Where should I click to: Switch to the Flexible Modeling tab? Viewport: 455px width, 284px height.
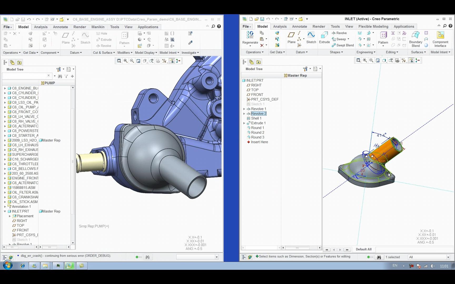point(373,27)
